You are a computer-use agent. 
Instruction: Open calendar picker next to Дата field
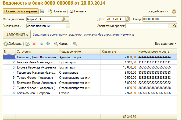click(127, 19)
